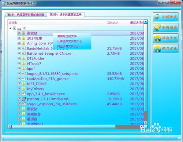Click the 备案信息 folder icon
Viewport: 183px width, 142px height.
coord(24,114)
